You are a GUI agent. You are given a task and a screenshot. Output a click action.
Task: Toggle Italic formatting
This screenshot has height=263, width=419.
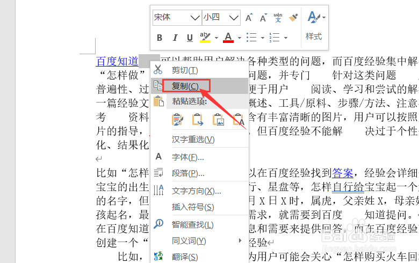pyautogui.click(x=175, y=38)
